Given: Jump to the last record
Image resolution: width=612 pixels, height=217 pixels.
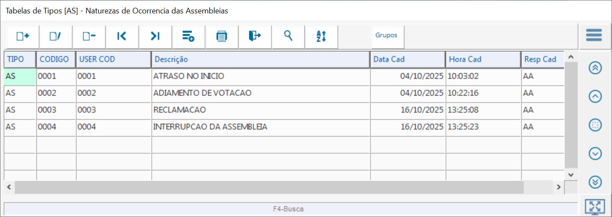Looking at the screenshot, I should (155, 36).
